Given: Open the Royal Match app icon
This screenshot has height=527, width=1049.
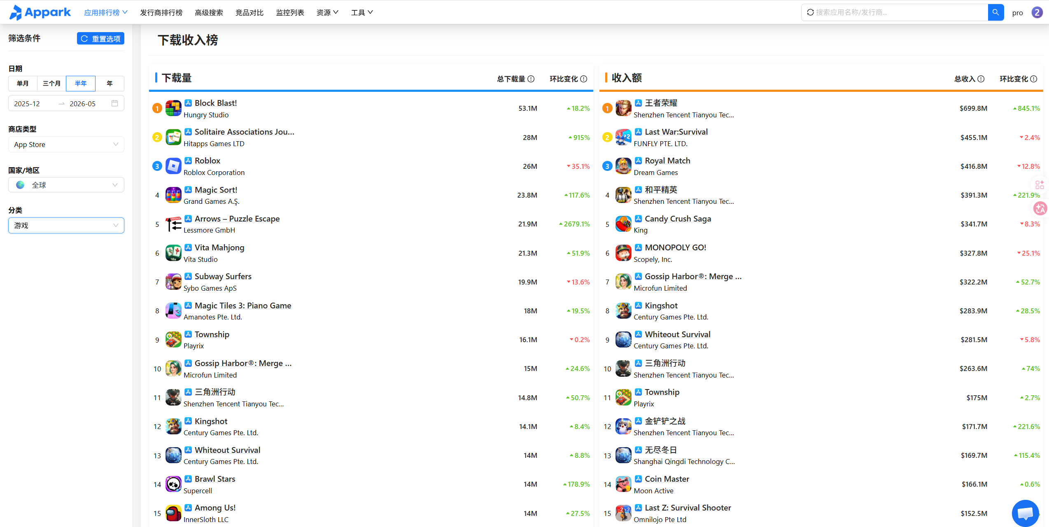Looking at the screenshot, I should (x=623, y=166).
